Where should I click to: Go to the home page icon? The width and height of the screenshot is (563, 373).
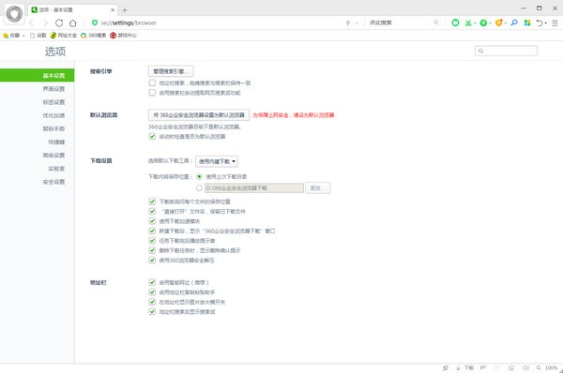(x=73, y=22)
